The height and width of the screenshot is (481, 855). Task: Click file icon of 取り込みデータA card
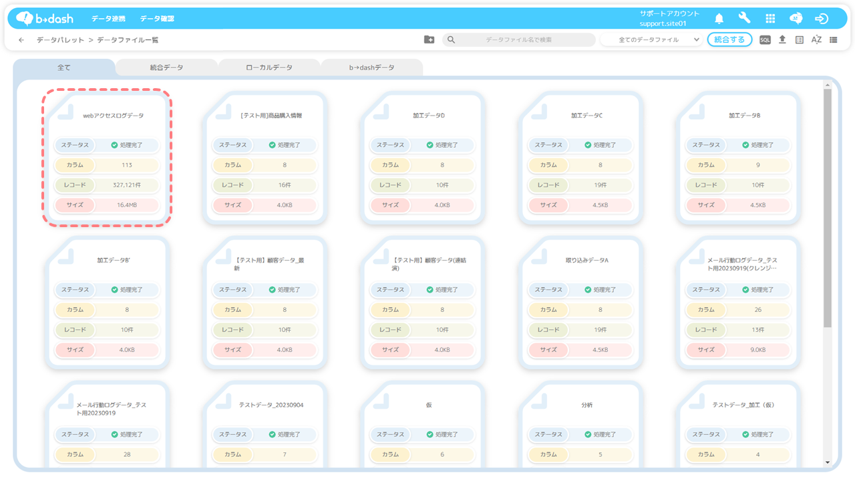coord(538,255)
